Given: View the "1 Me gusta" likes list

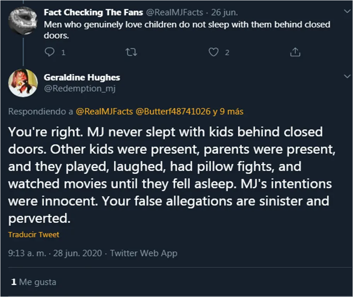Looking at the screenshot, I should [x=33, y=282].
